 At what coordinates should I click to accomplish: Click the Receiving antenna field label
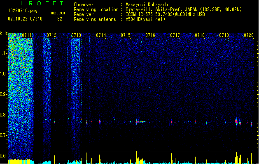click(x=95, y=19)
